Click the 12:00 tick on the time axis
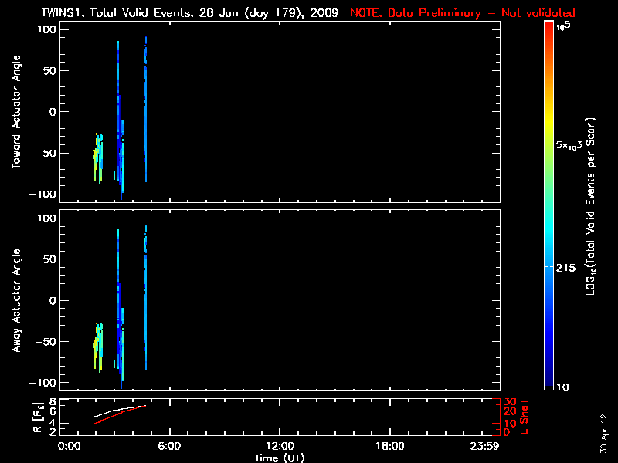The width and height of the screenshot is (618, 463). 279,447
